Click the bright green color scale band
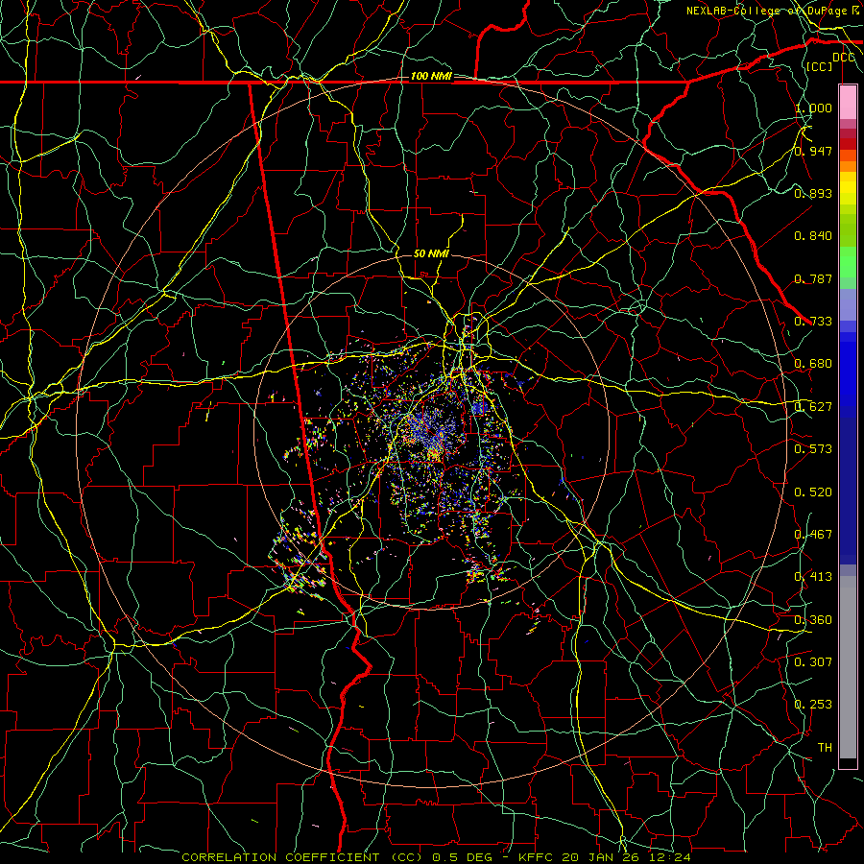Viewport: 864px width, 864px height. click(848, 262)
